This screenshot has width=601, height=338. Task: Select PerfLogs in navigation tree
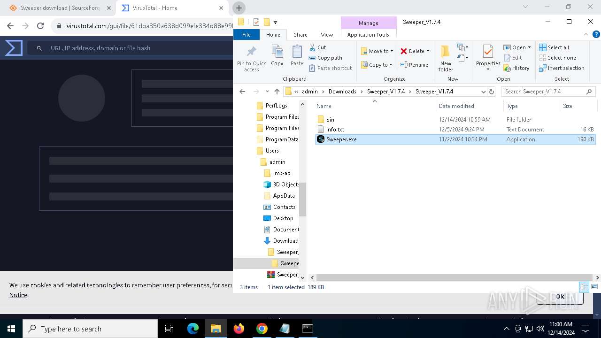276,106
